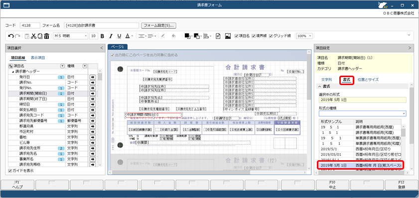Click the Copy icon in toolbar
The height and width of the screenshot is (198, 419).
pyautogui.click(x=40, y=36)
